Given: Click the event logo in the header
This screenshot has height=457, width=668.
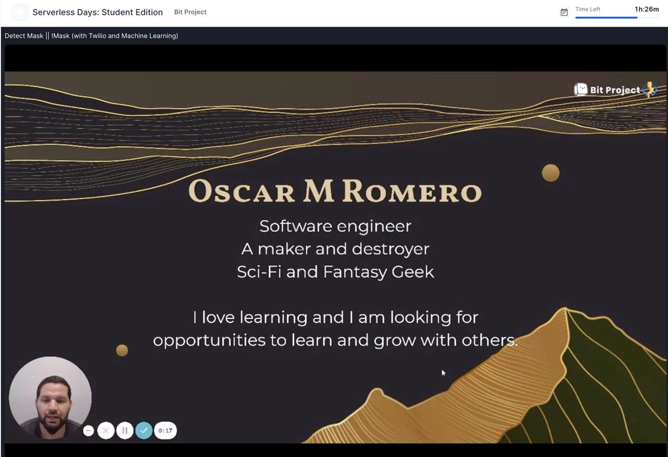Looking at the screenshot, I should pos(21,12).
